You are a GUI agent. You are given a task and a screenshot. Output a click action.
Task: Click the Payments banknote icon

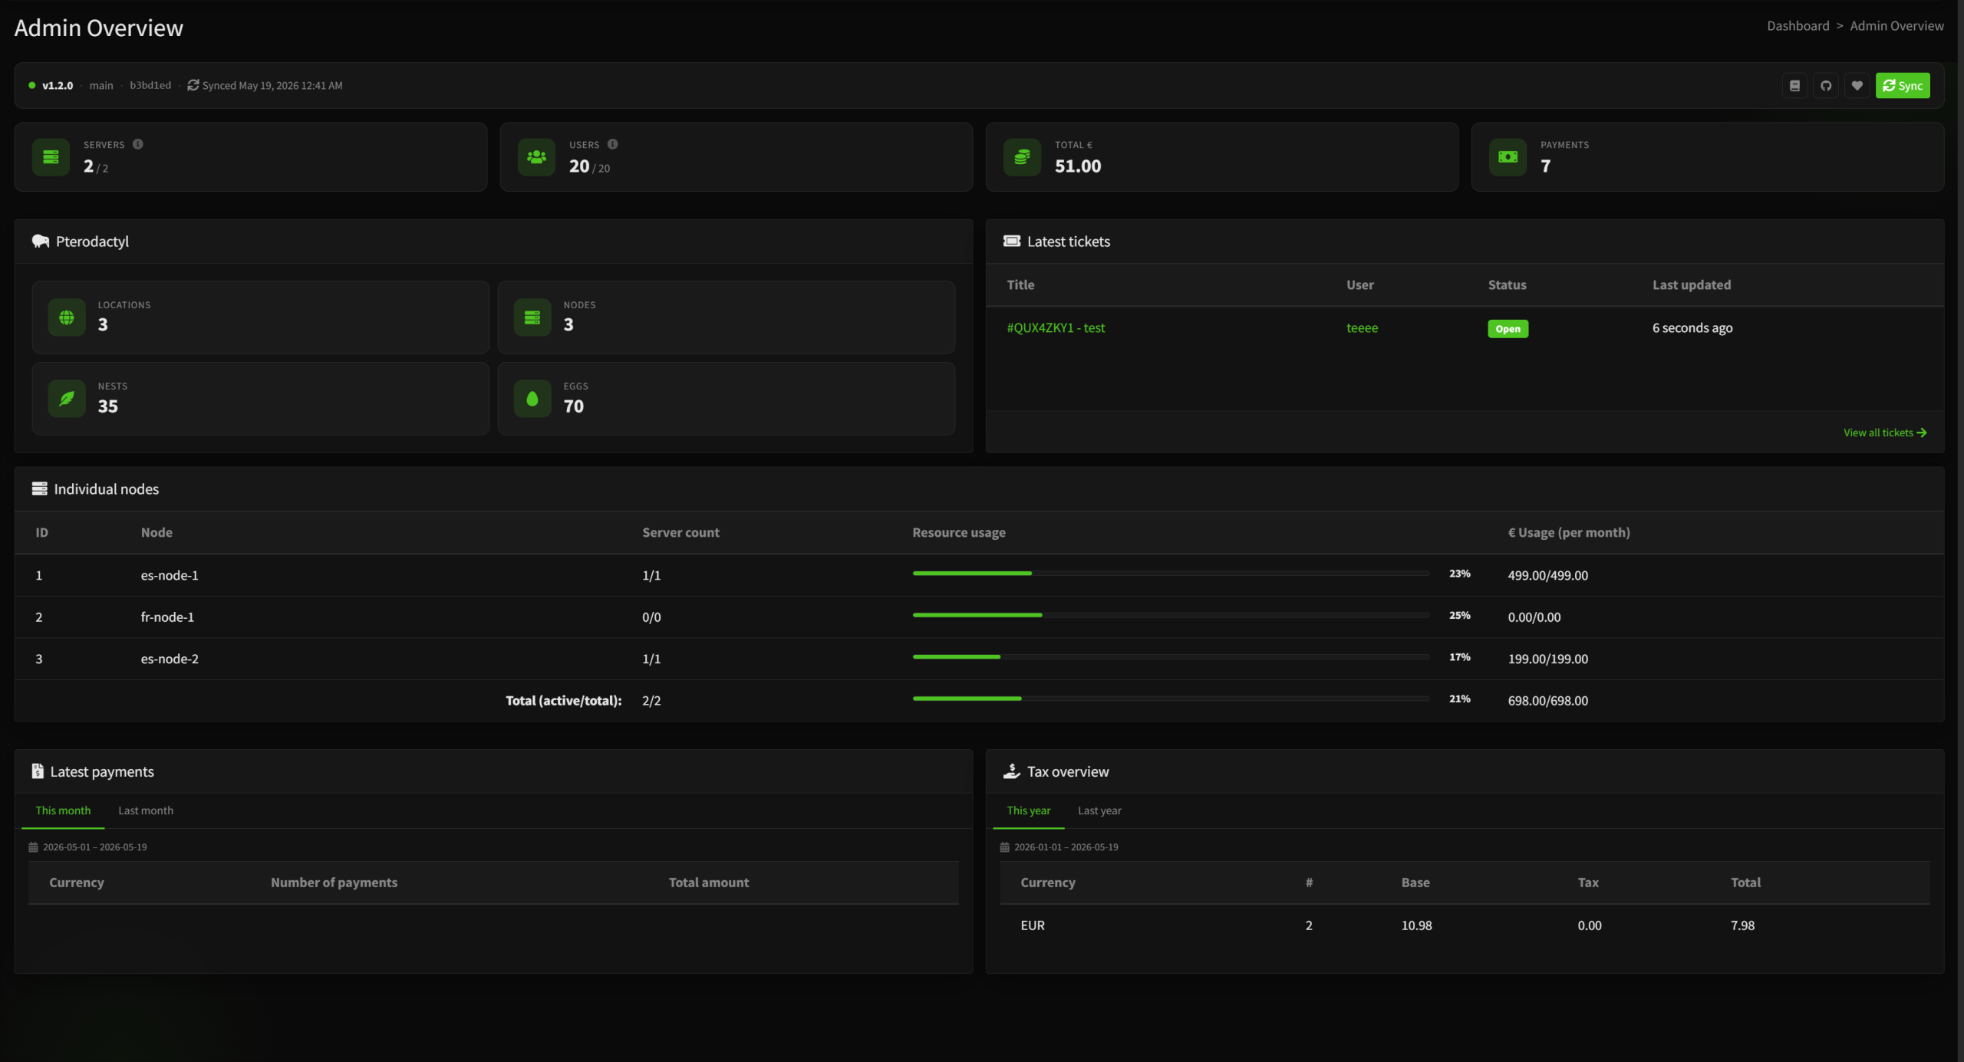pos(1508,157)
